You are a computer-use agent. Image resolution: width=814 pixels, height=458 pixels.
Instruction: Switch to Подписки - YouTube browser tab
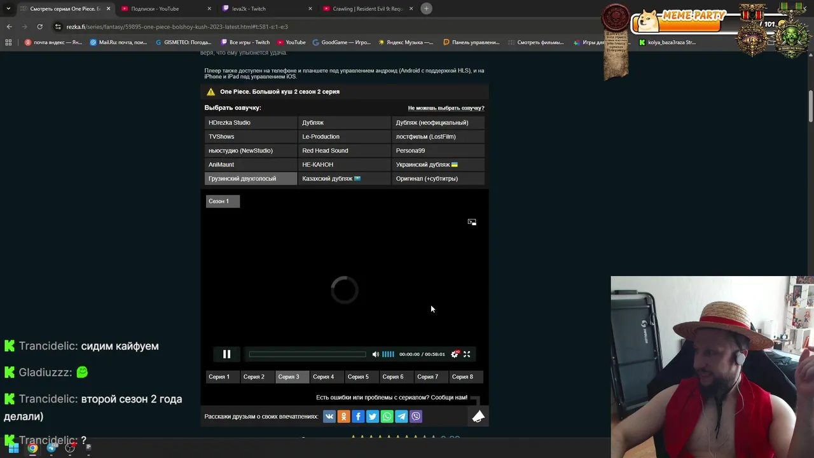point(165,9)
